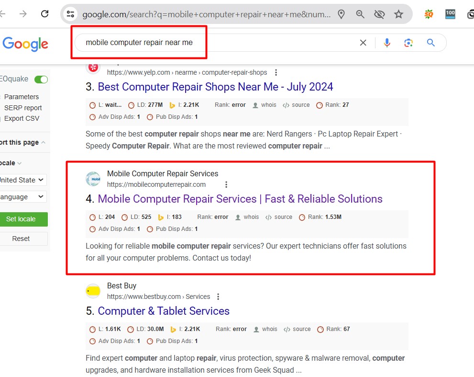This screenshot has height=377, width=474.
Task: Click LD: 277M value in result 3
Action: [x=150, y=105]
